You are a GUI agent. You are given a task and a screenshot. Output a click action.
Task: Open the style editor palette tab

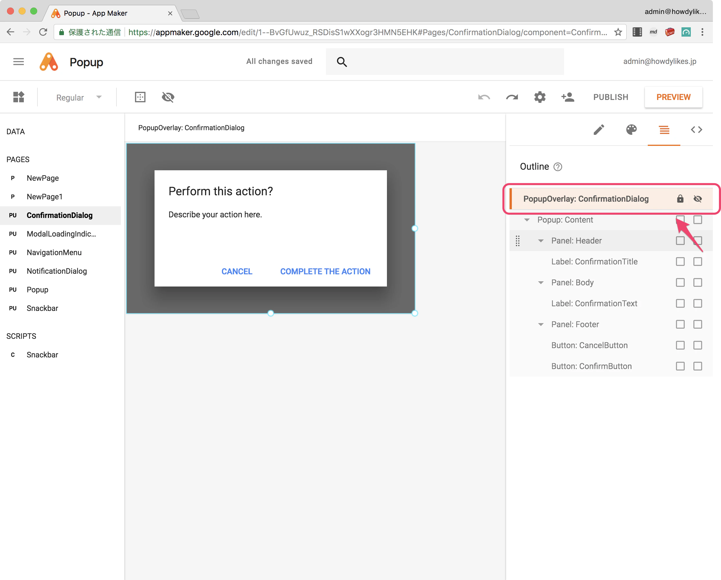click(631, 129)
